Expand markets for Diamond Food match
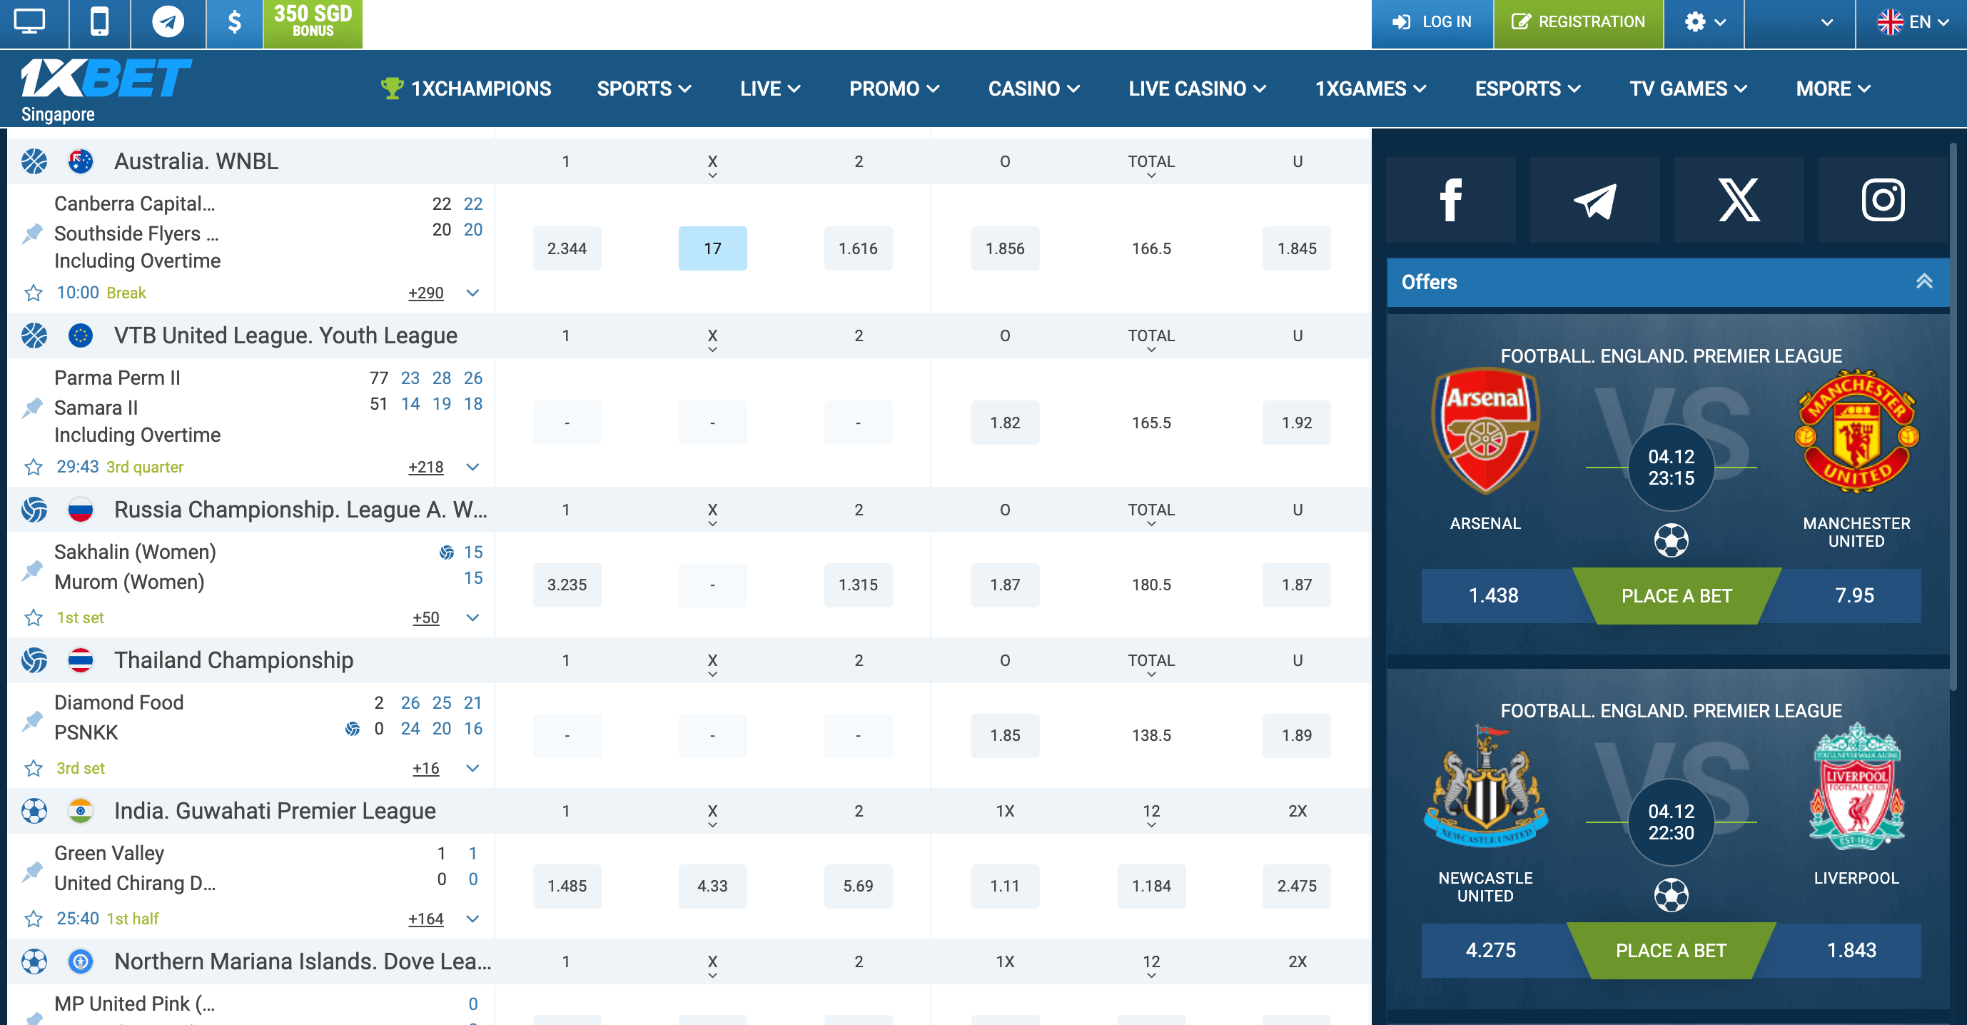1967x1025 pixels. coord(472,767)
